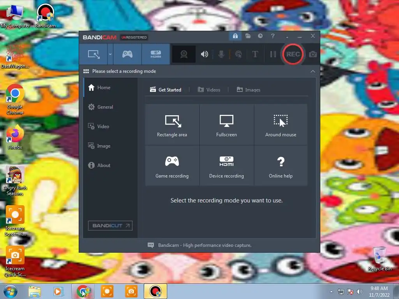Click 'Bandicam - High performance video capture' text

point(205,245)
